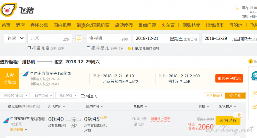The image size is (257, 138).
Task: Click flight number 中国南方航空CZ609
Action: coord(44,84)
